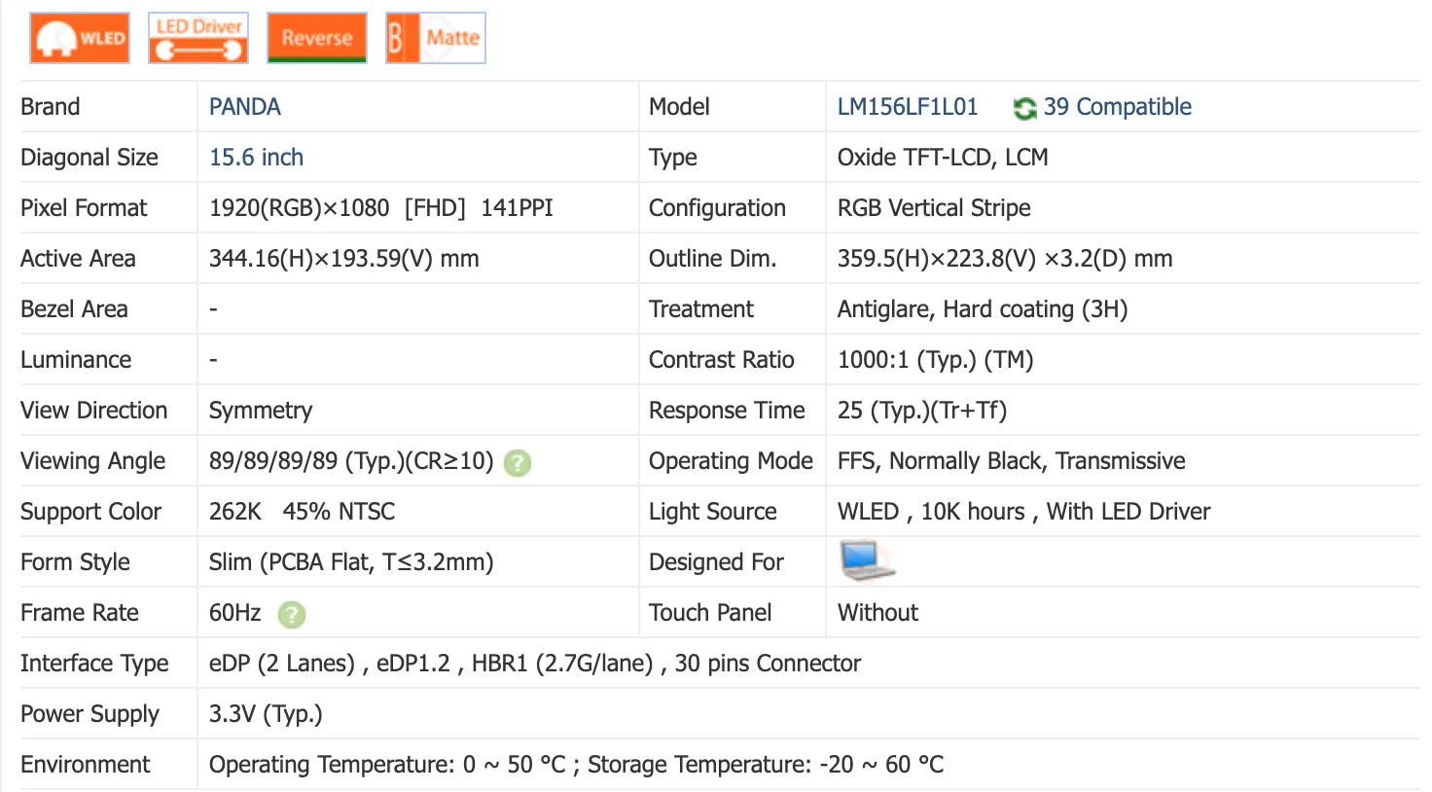This screenshot has height=792, width=1432.
Task: Click the Brand row label
Action: tap(51, 107)
